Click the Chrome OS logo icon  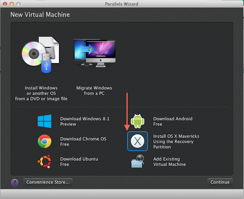coord(44,141)
